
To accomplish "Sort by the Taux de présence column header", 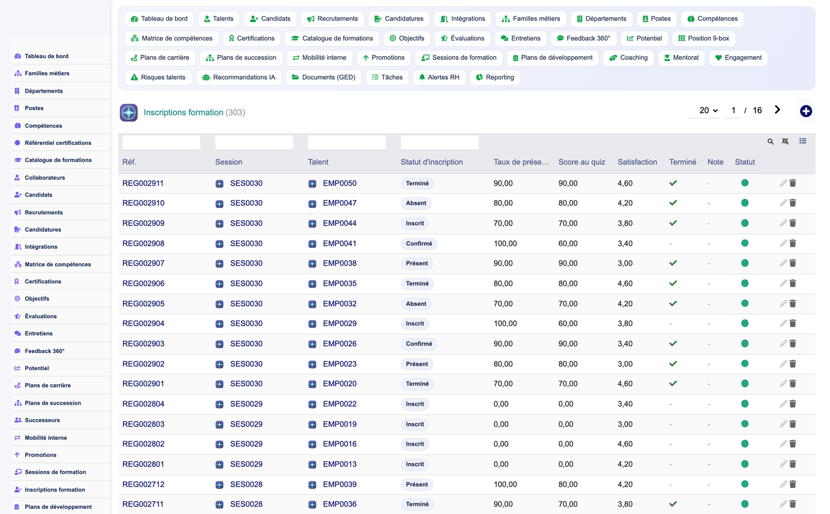I will point(521,162).
